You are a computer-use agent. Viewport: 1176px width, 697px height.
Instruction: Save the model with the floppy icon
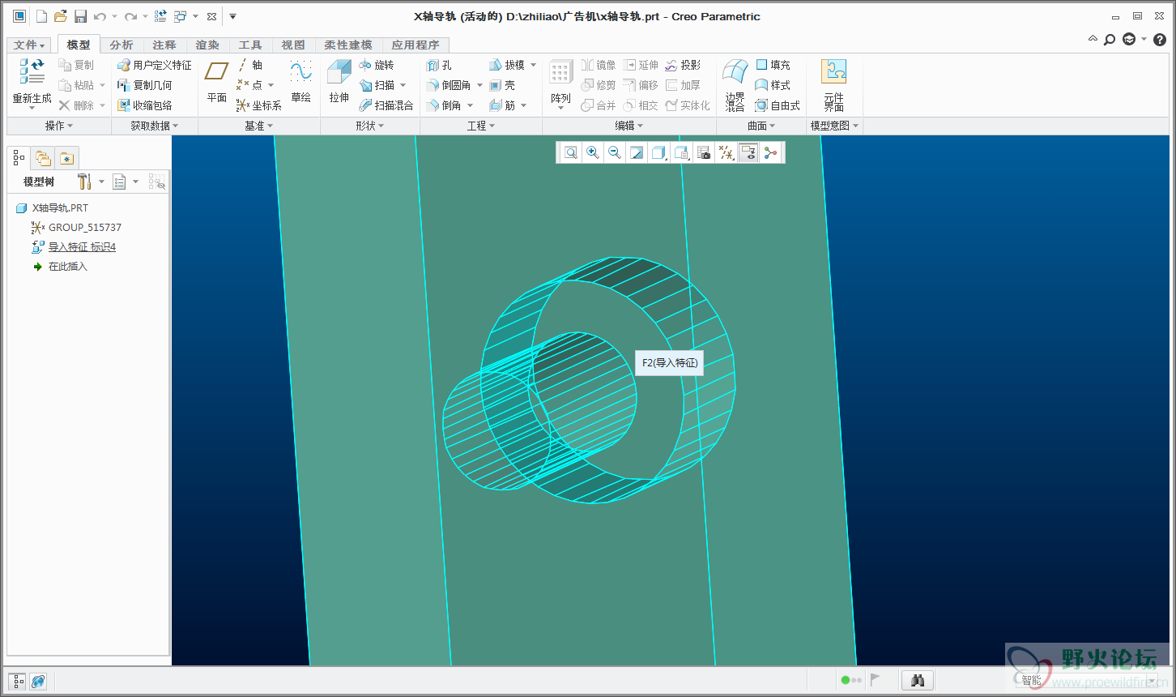pyautogui.click(x=80, y=16)
